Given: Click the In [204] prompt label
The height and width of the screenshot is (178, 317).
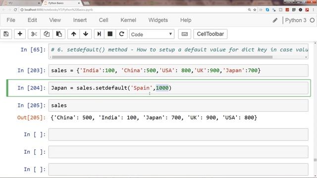Looking at the screenshot, I should [x=32, y=88].
